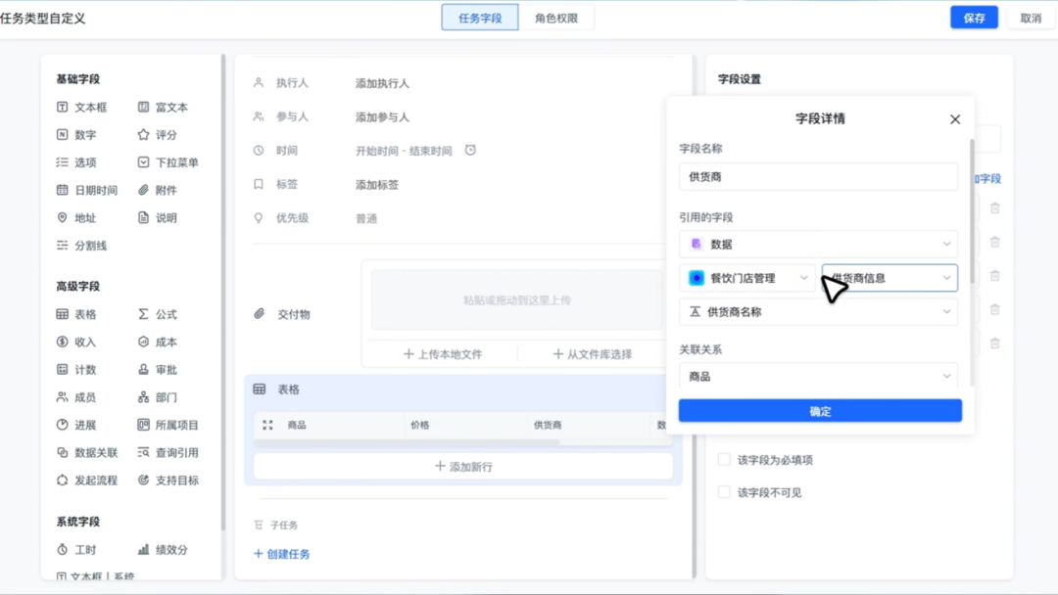This screenshot has width=1058, height=595.
Task: Choose the 支持目标 support goal field
Action: (x=168, y=480)
